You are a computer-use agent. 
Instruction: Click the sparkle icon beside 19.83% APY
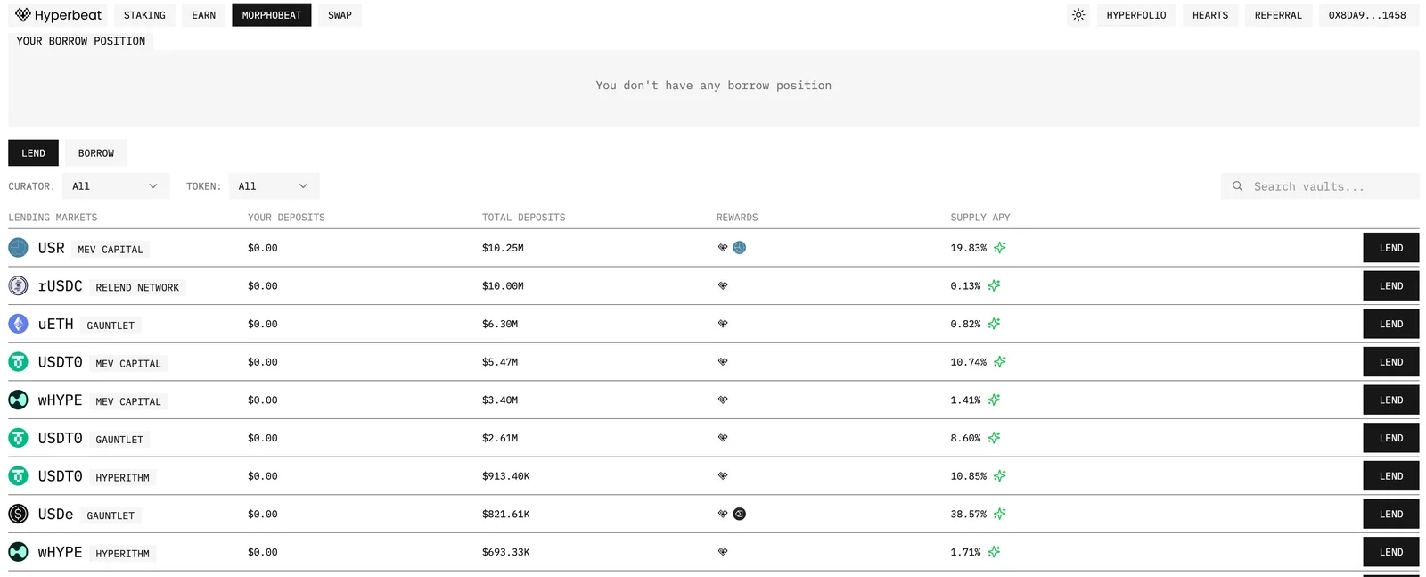1000,248
